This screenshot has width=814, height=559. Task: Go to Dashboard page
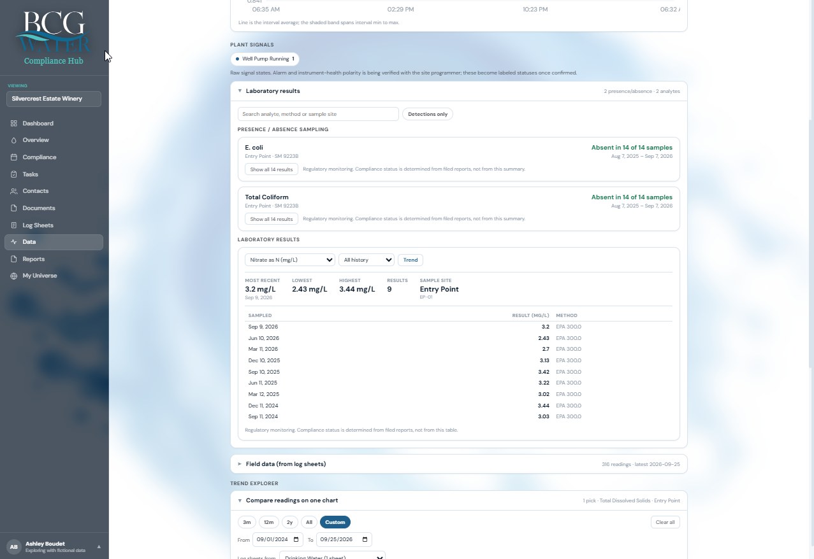click(x=54, y=124)
